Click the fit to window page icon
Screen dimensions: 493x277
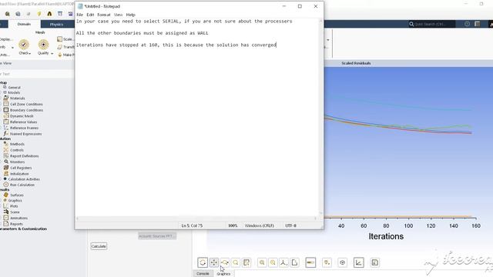point(294,262)
